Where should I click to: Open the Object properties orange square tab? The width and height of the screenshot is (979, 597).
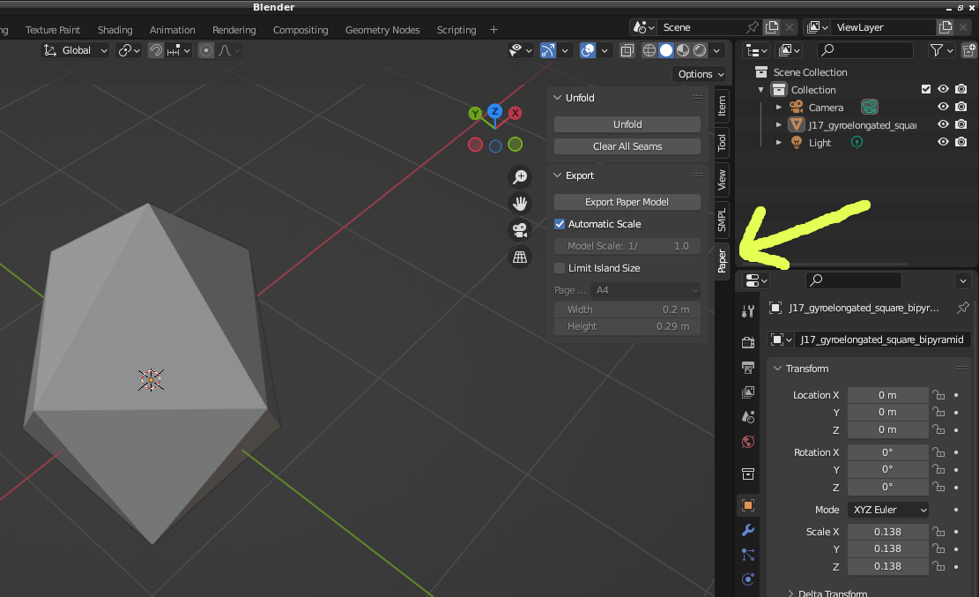click(x=748, y=505)
